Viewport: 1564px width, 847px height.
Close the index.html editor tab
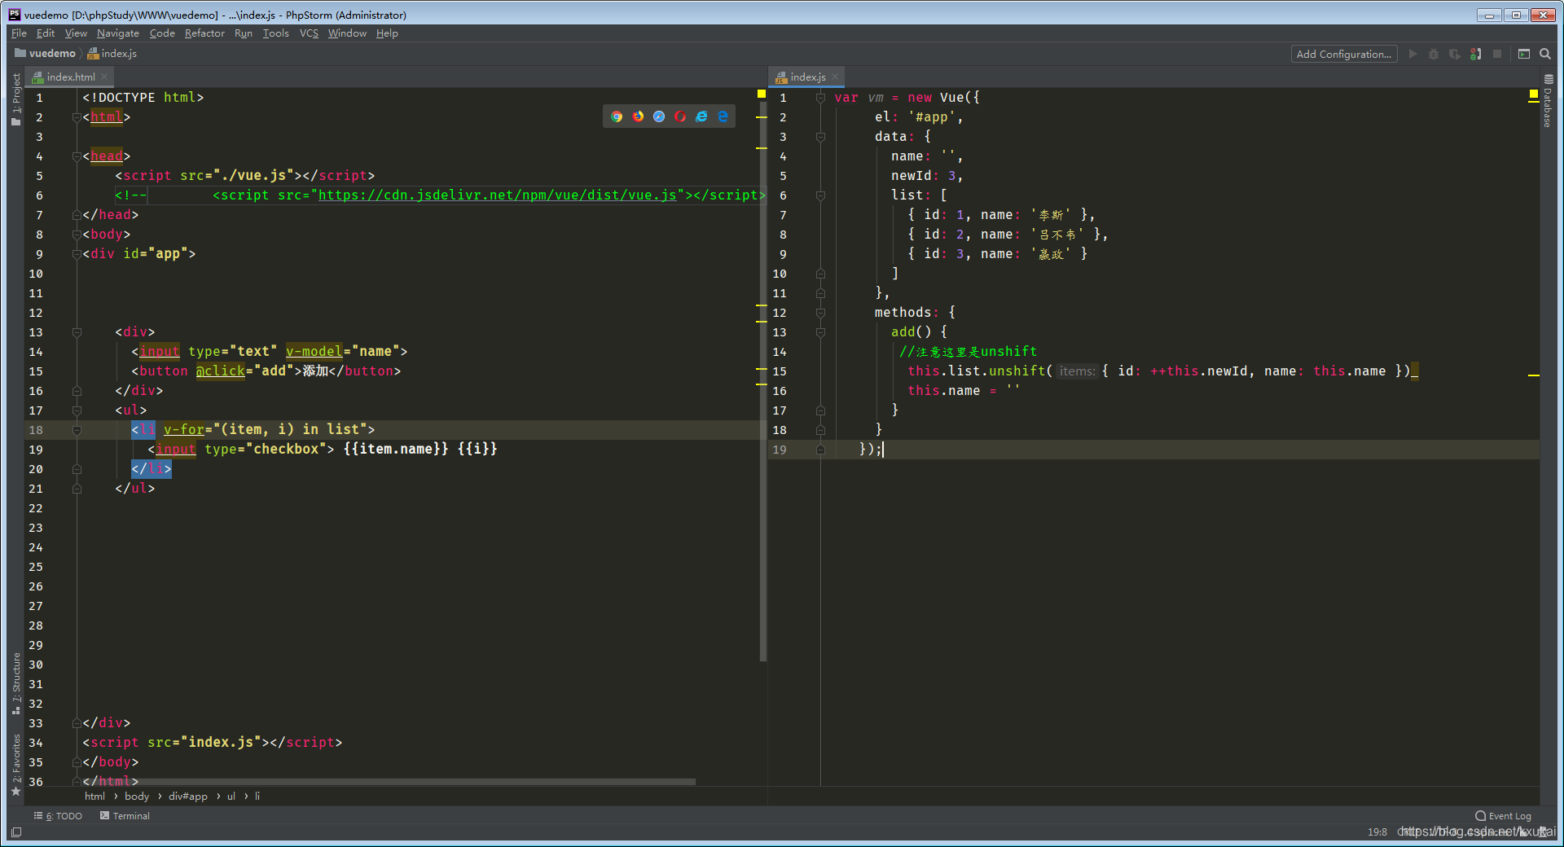click(104, 77)
